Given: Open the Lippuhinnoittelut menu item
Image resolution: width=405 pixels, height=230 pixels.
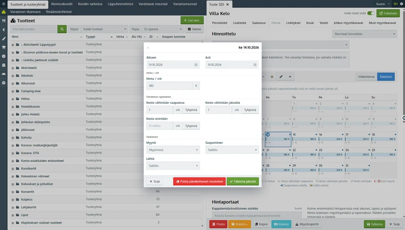Looking at the screenshot, I should click(120, 4).
